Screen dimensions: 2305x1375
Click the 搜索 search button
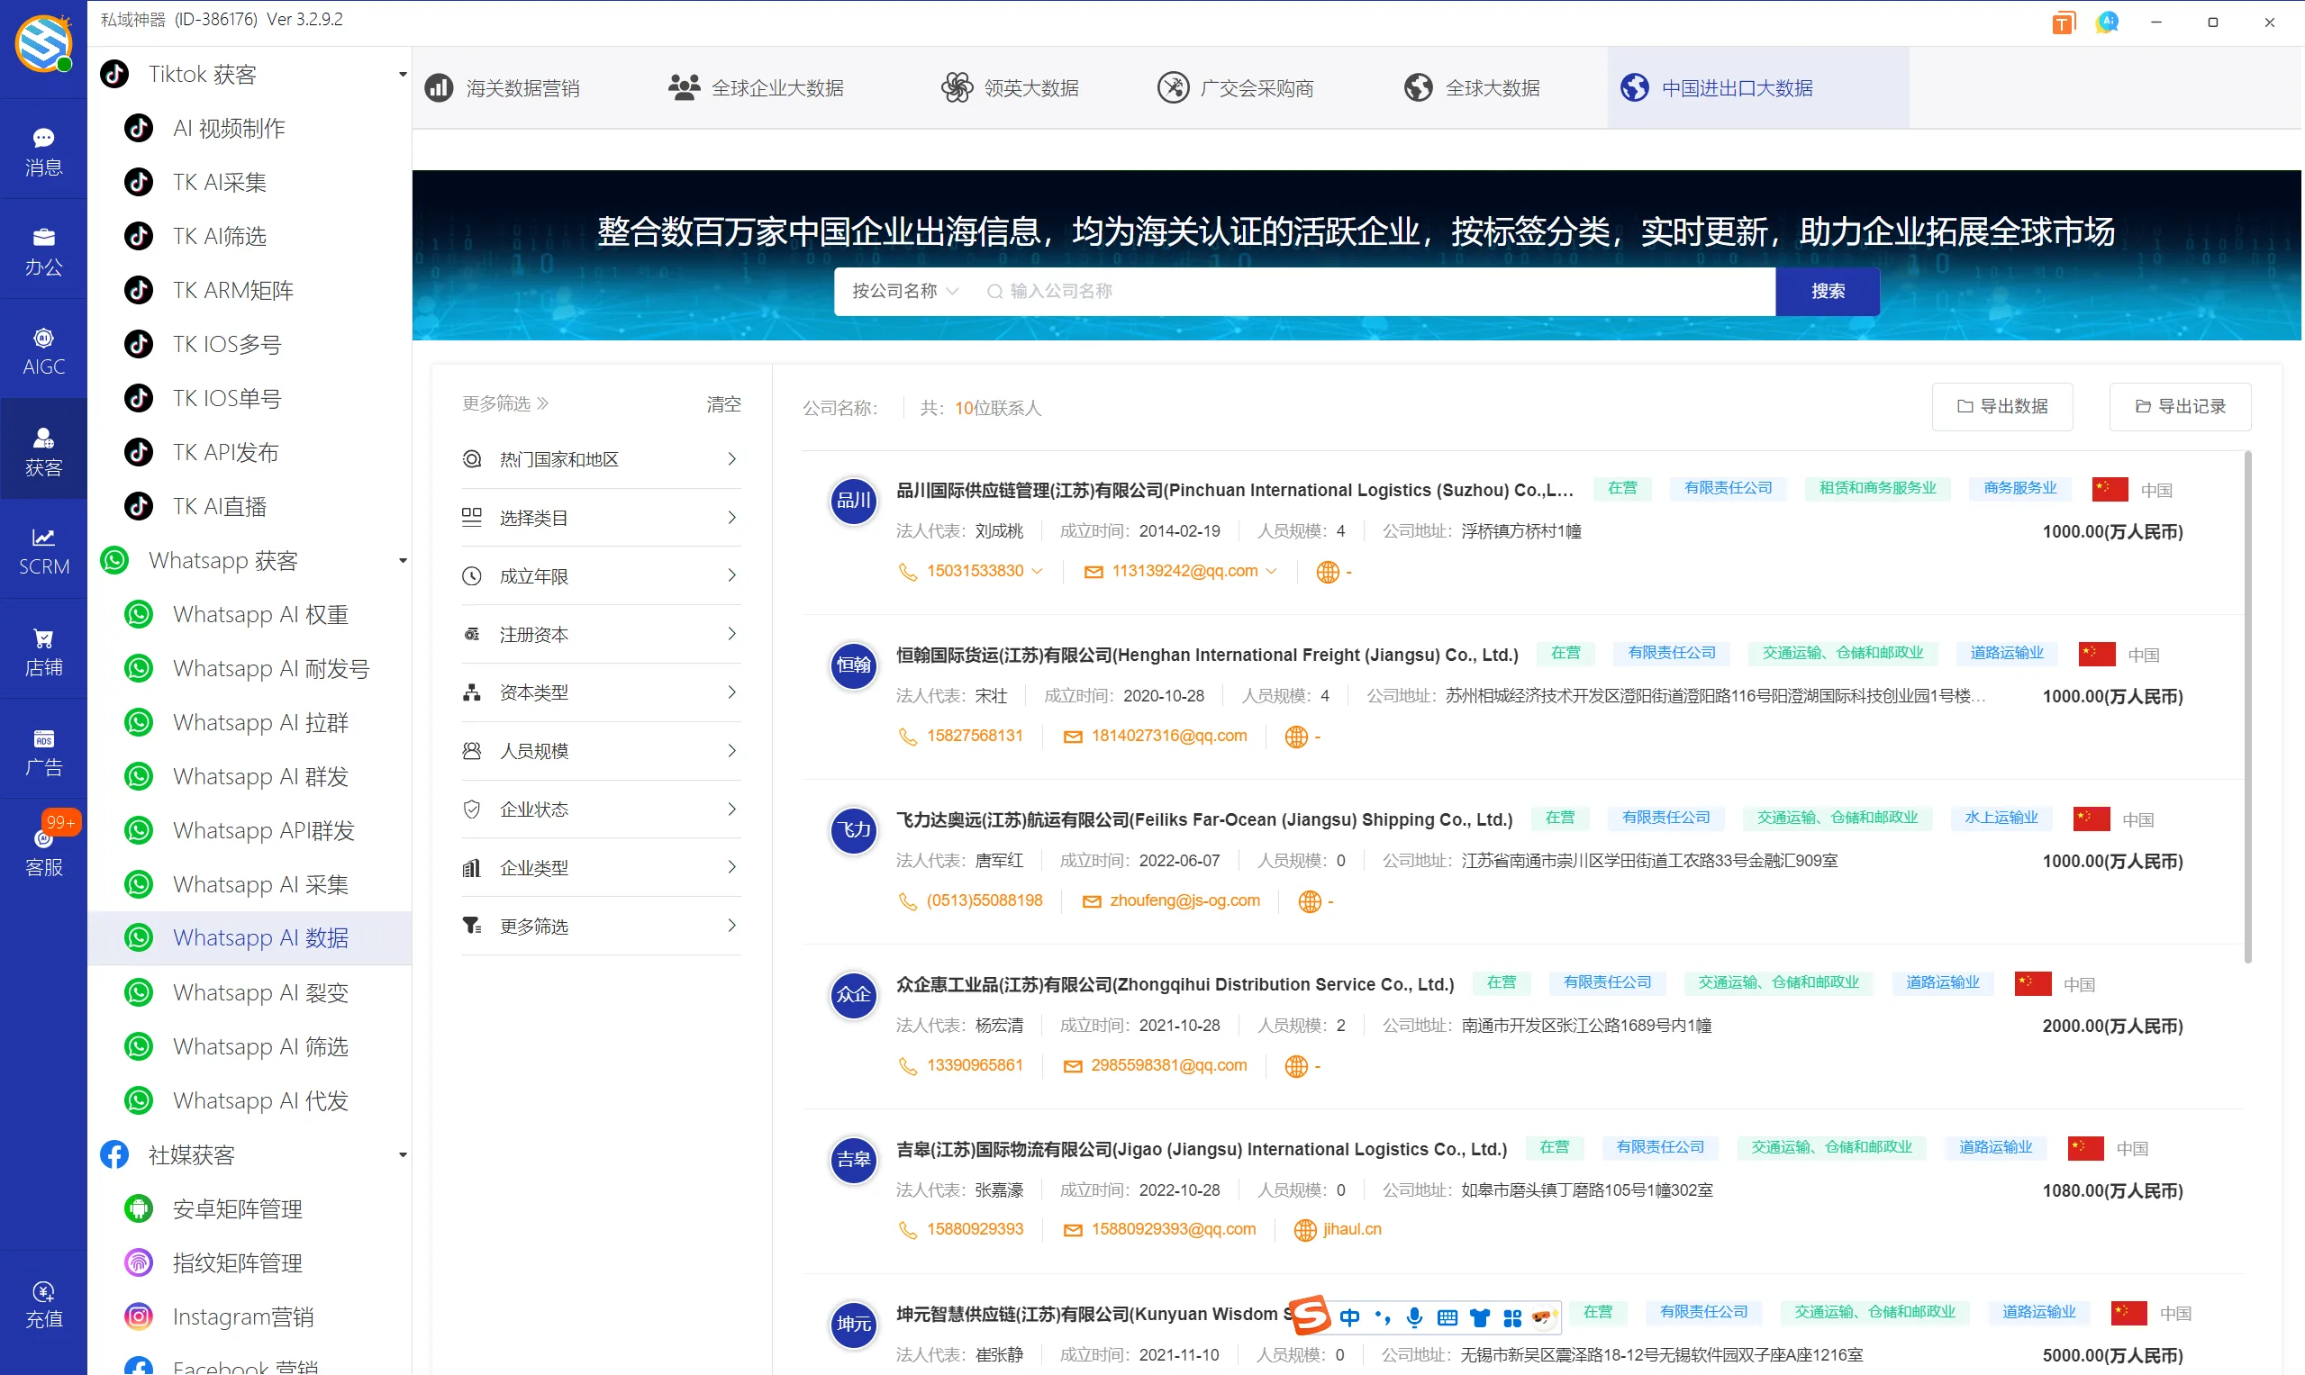(x=1827, y=290)
